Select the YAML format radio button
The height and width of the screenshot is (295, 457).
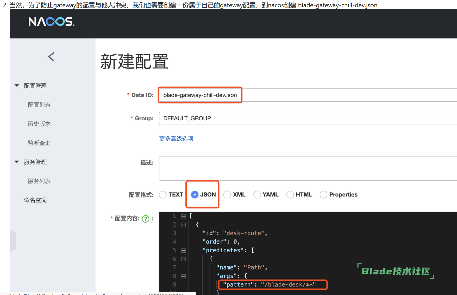click(x=257, y=195)
